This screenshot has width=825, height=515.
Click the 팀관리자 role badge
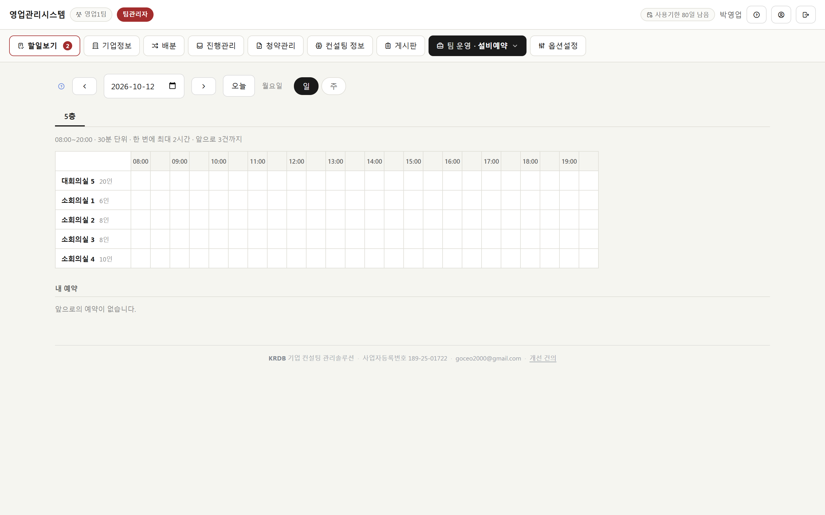[135, 14]
